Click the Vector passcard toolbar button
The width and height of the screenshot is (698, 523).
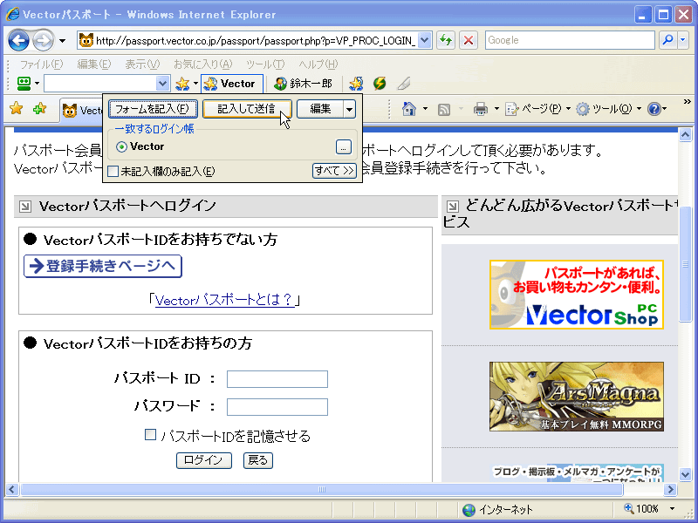pos(232,83)
